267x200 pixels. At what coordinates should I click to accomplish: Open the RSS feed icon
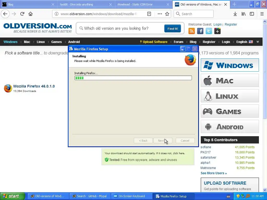[x=192, y=31]
